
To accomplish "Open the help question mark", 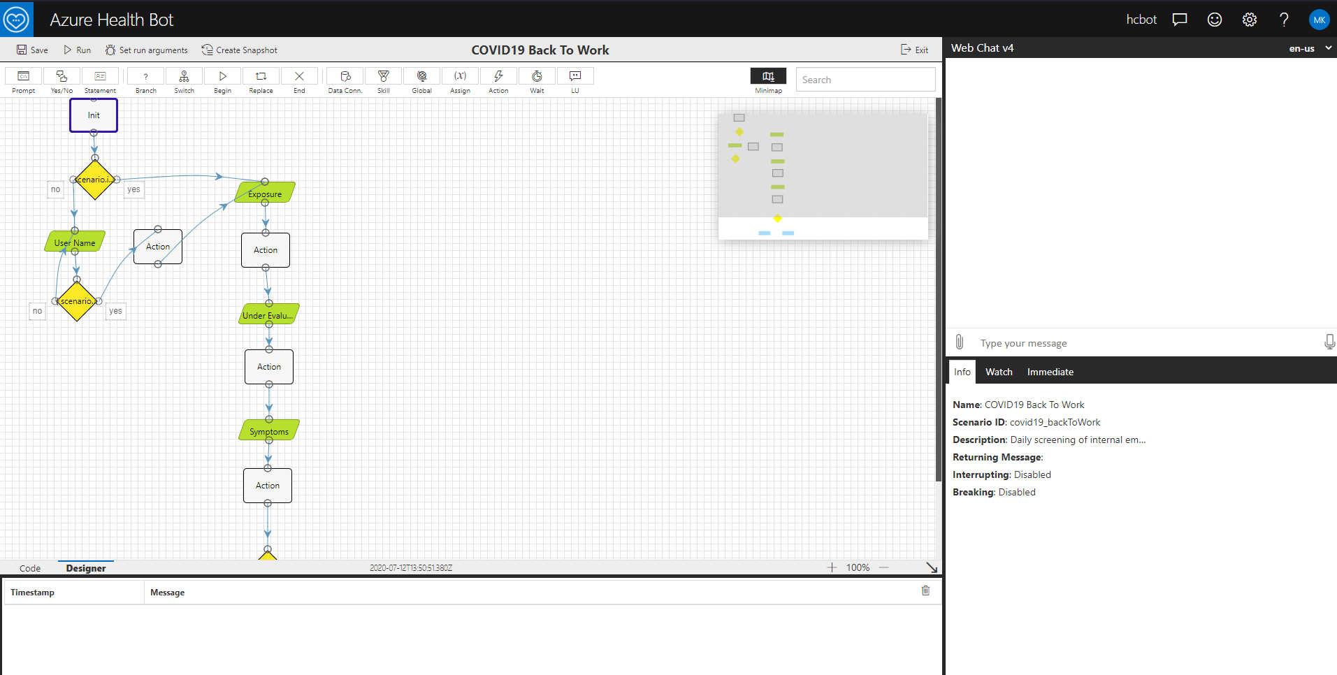I will pyautogui.click(x=1284, y=20).
